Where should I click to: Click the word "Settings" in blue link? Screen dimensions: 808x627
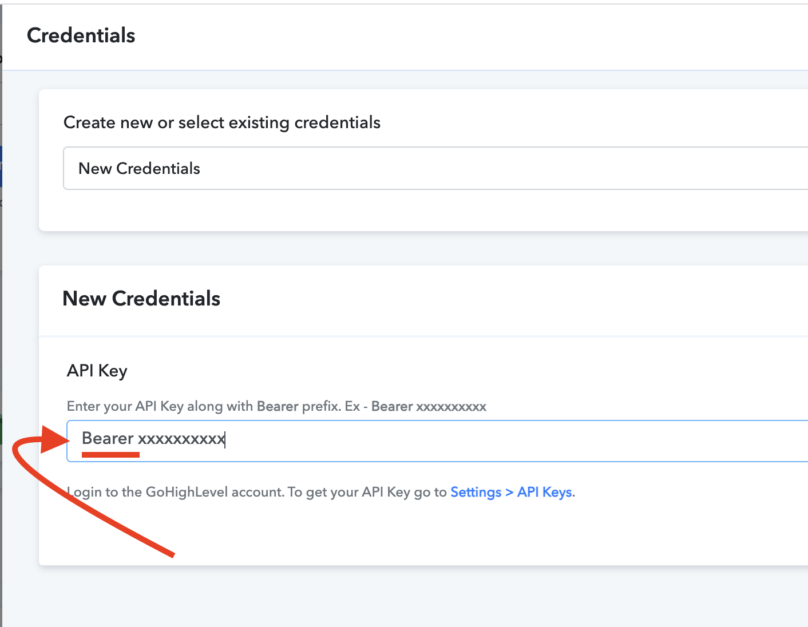click(476, 492)
